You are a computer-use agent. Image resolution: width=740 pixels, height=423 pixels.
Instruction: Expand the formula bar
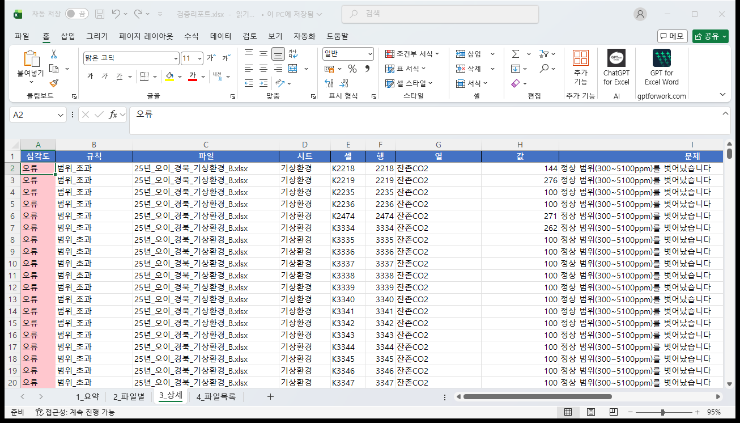pyautogui.click(x=726, y=113)
